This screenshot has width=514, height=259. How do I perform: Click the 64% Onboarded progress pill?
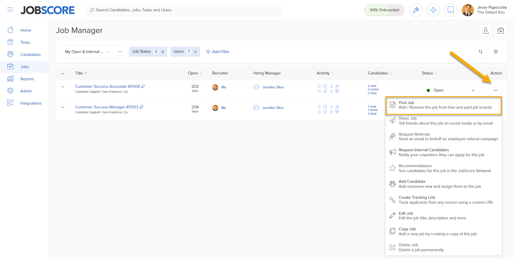(384, 10)
